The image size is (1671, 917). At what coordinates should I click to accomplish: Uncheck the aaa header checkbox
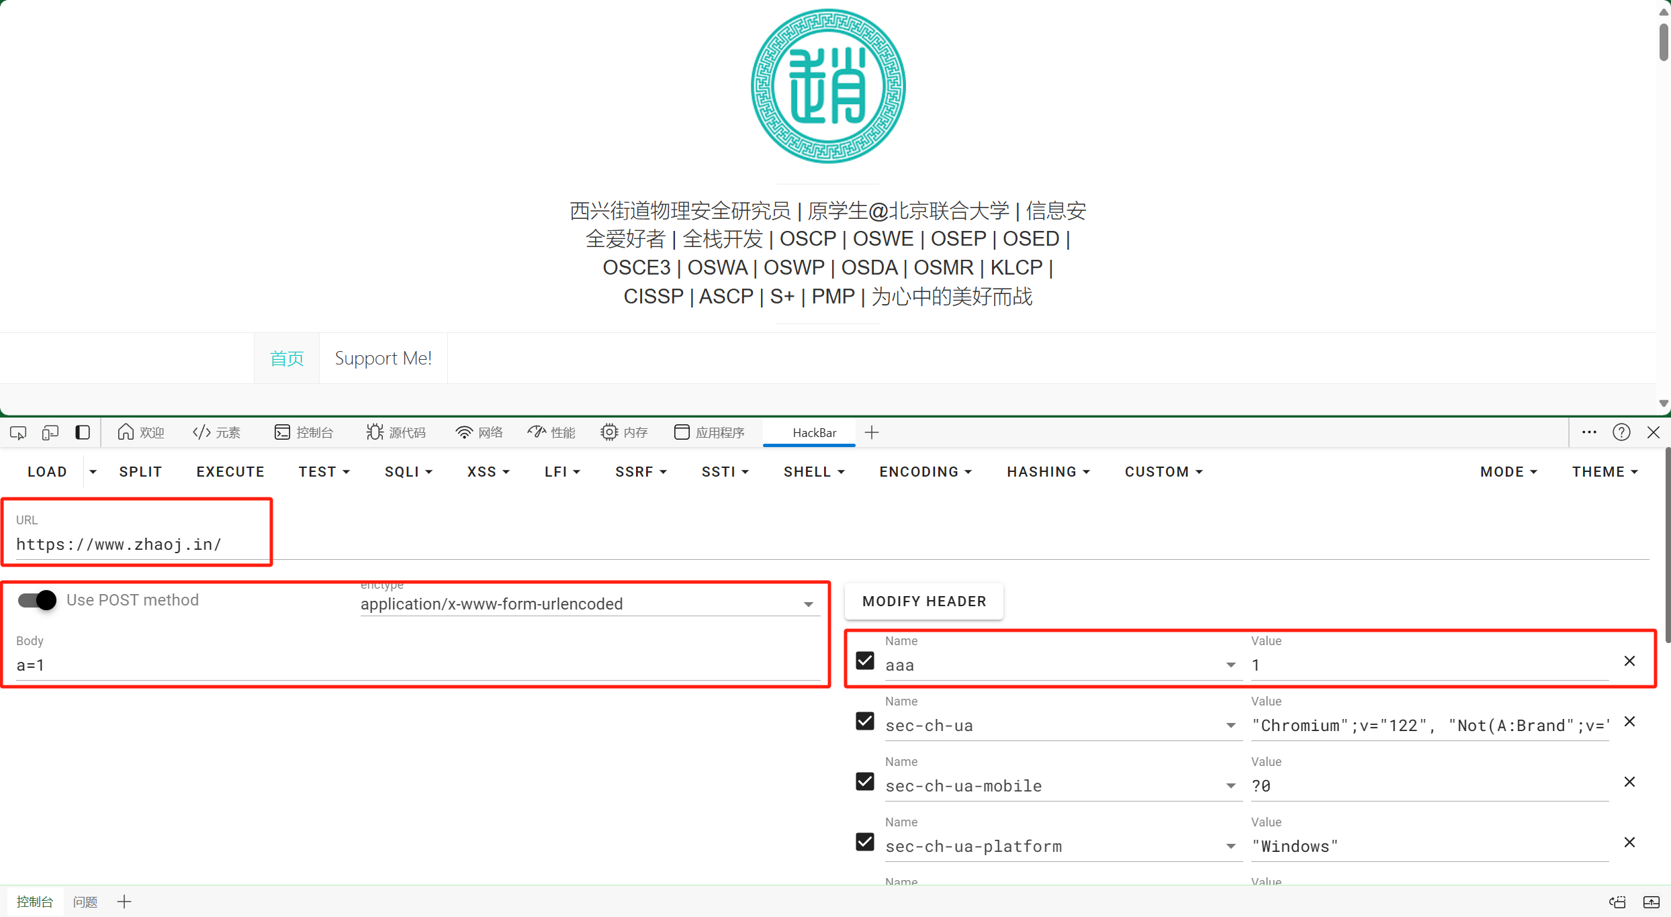click(x=865, y=661)
